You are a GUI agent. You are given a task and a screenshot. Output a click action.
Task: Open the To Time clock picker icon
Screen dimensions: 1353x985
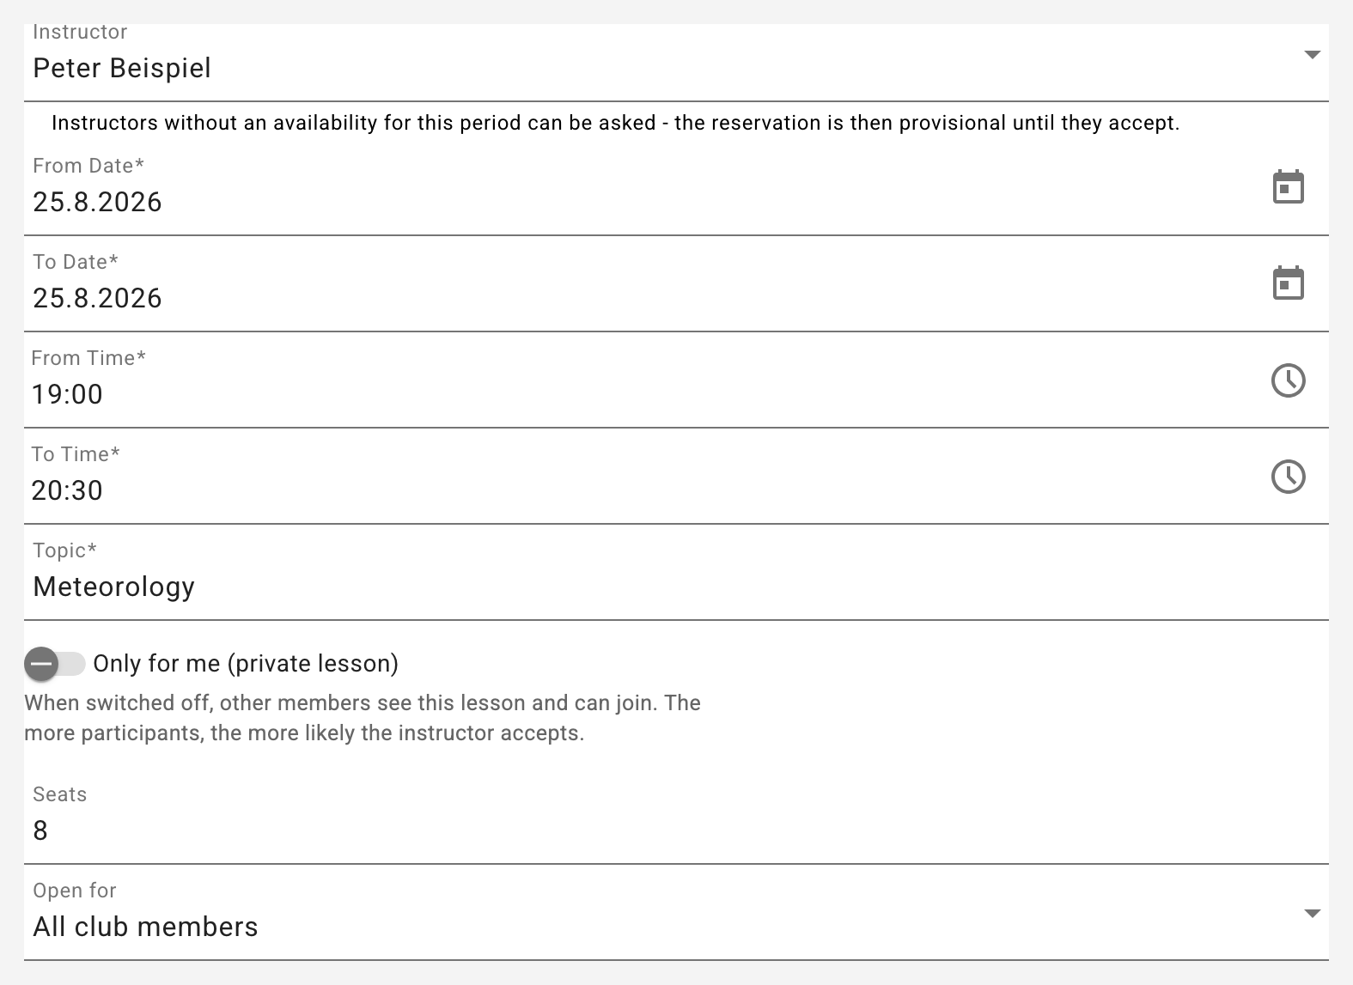click(x=1288, y=477)
